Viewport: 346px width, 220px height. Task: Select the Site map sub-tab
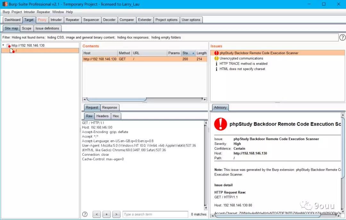(x=11, y=28)
